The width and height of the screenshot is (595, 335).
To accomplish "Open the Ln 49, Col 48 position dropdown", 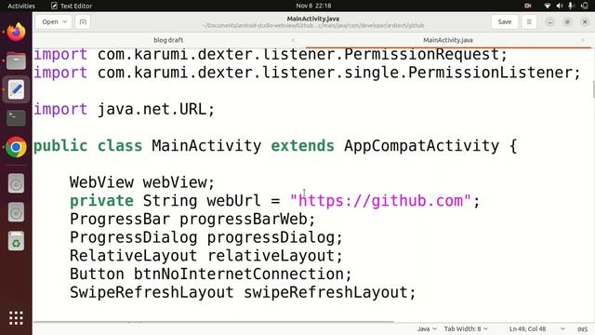I will [536, 328].
